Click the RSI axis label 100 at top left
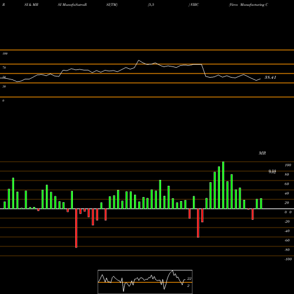The width and height of the screenshot is (294, 294). point(5,54)
